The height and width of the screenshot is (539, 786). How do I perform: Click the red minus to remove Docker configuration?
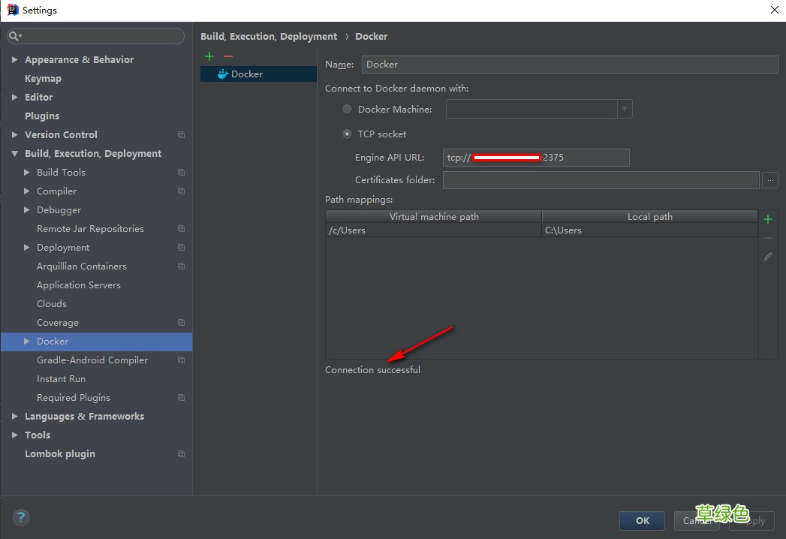point(228,56)
